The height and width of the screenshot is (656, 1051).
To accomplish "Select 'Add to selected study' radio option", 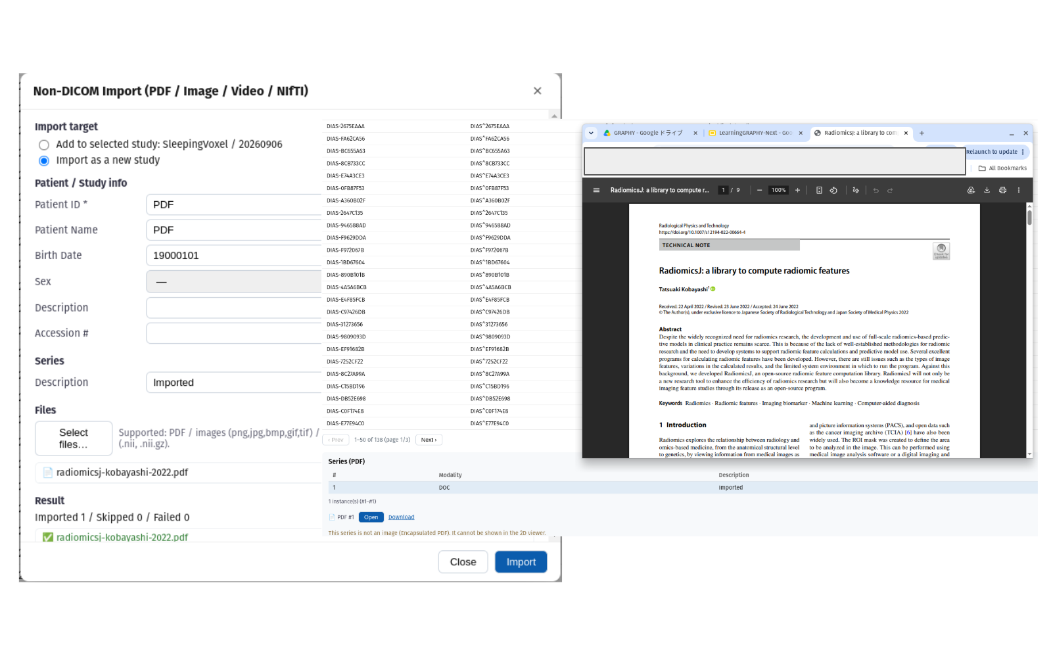I will [44, 145].
